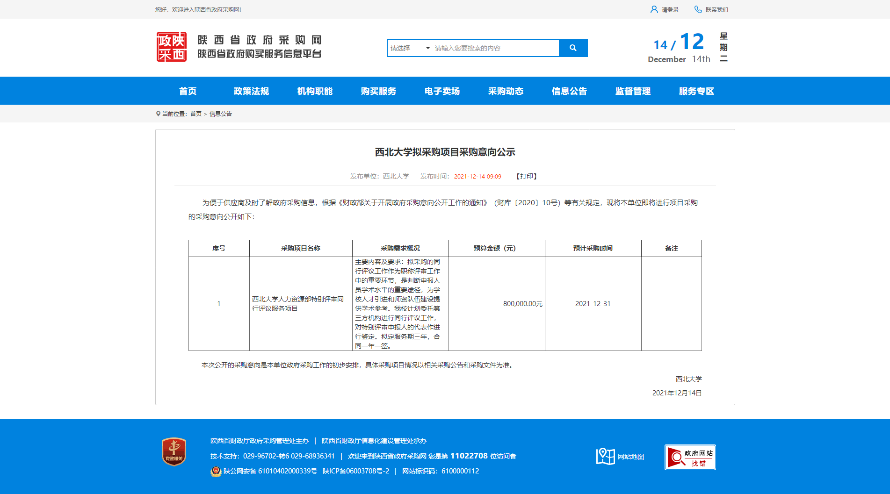
Task: Go to the 首页 navigation tab
Action: 188,91
